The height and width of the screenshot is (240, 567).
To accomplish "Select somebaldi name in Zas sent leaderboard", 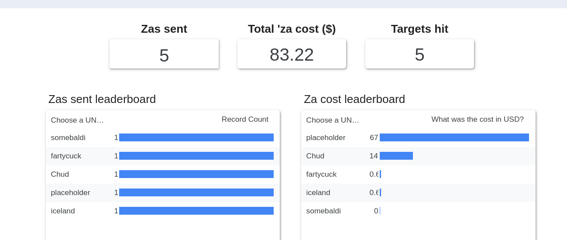I will click(x=68, y=138).
